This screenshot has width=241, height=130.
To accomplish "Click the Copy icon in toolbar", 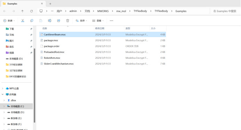I will tap(32, 21).
